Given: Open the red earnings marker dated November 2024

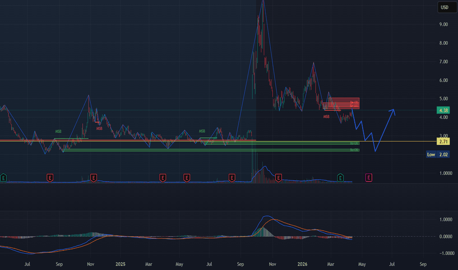Looking at the screenshot, I should coord(93,178).
